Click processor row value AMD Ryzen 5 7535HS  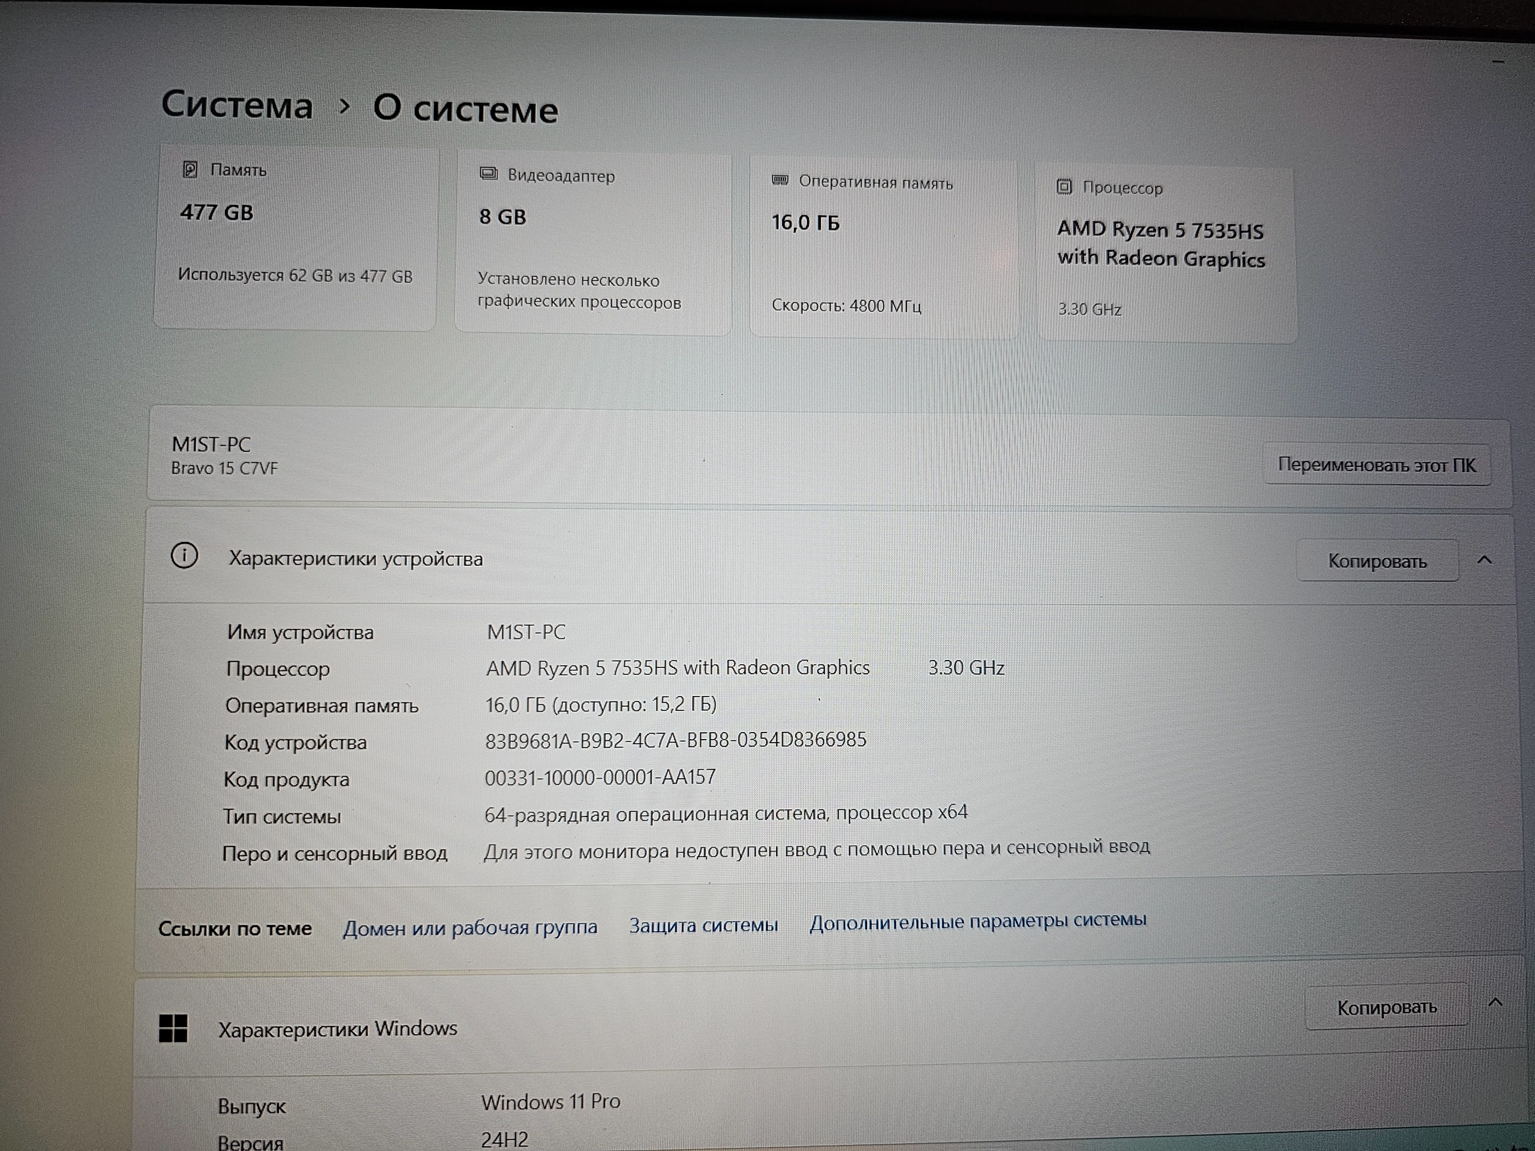(x=678, y=667)
